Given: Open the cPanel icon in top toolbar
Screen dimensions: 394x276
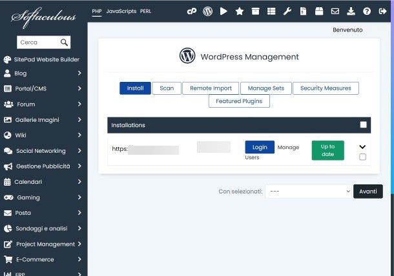Looking at the screenshot, I should (192, 12).
